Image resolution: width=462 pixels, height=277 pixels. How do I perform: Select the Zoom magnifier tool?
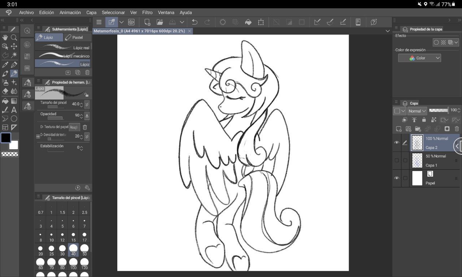[14, 38]
